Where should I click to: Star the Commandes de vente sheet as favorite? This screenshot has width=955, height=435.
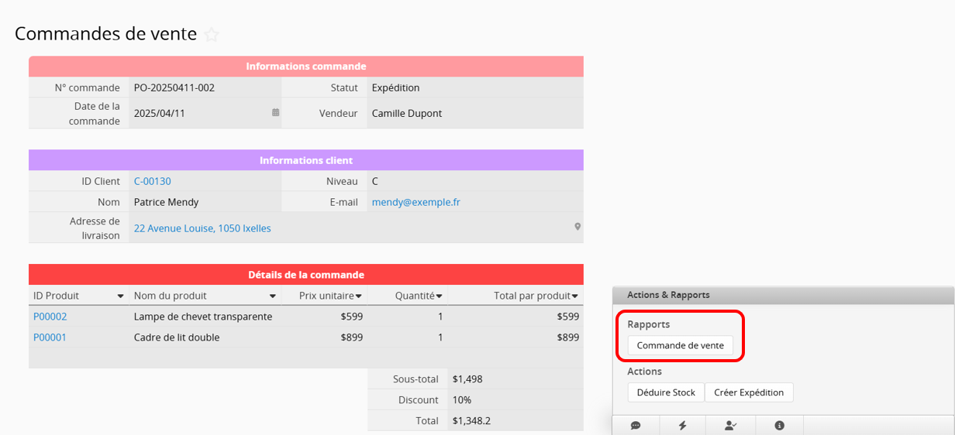pos(212,35)
